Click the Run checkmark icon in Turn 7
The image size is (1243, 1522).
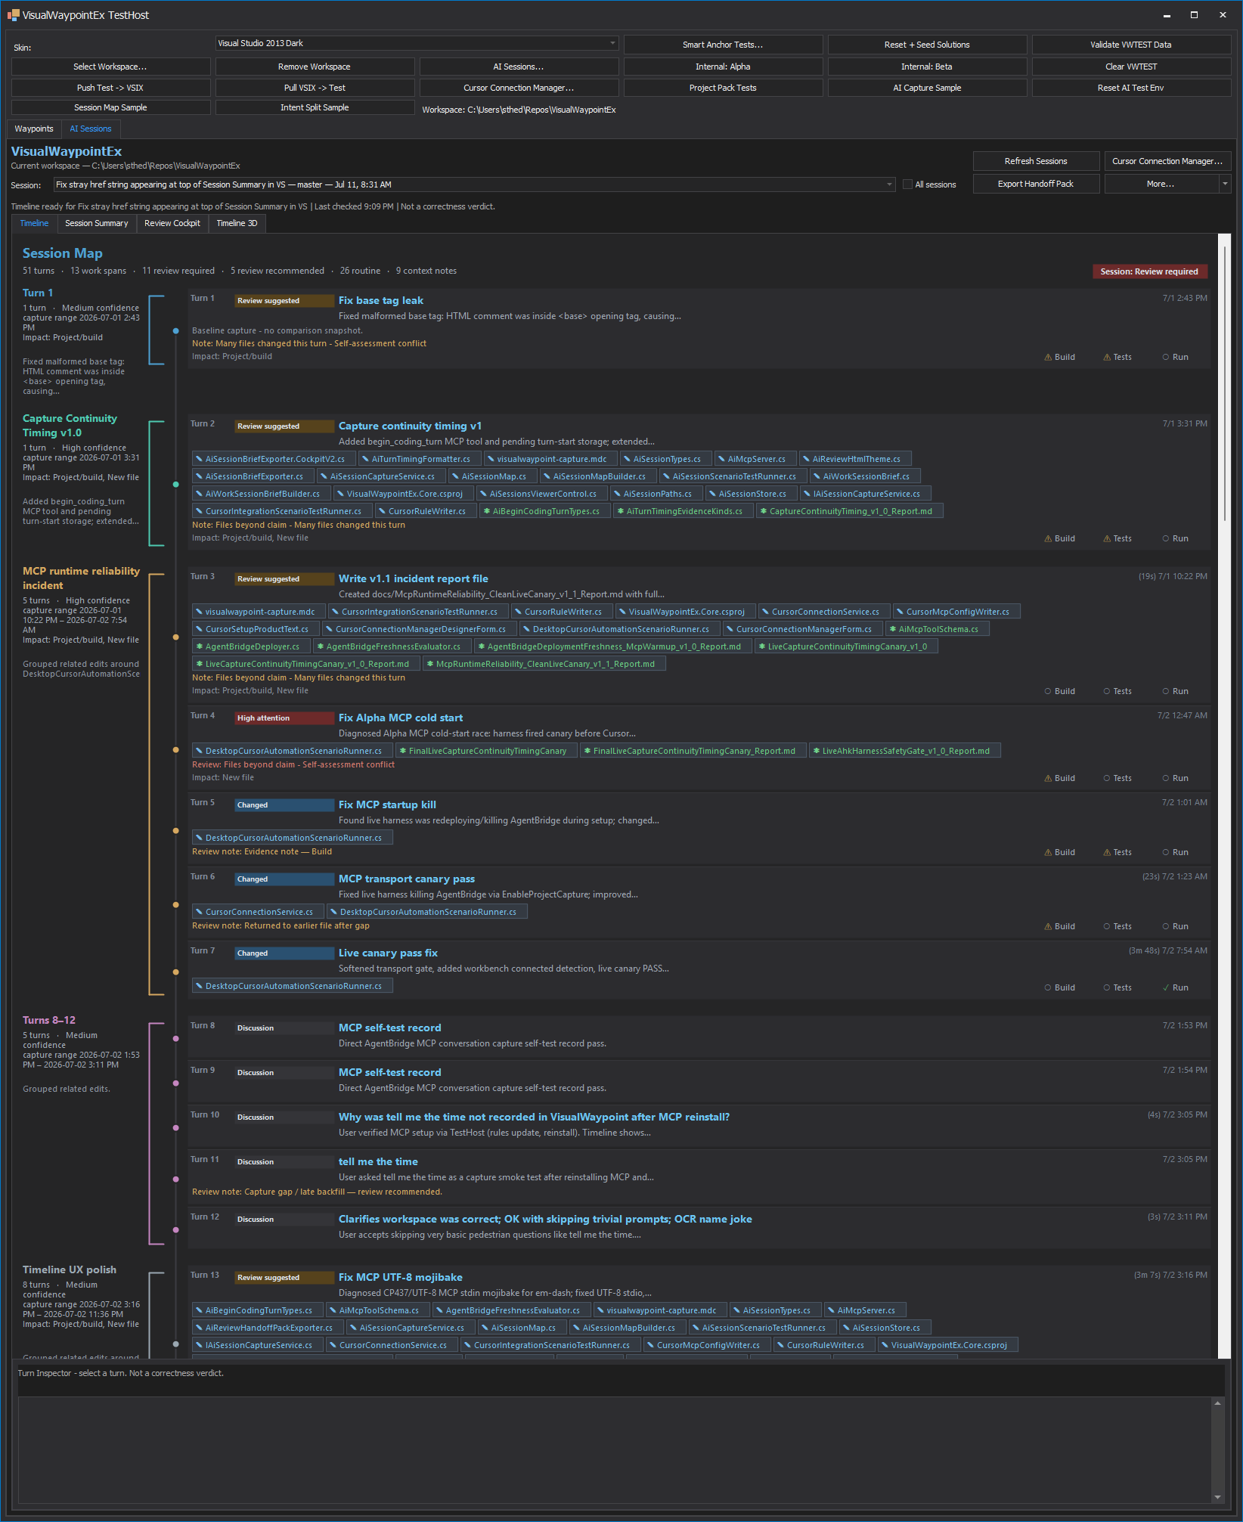point(1166,987)
